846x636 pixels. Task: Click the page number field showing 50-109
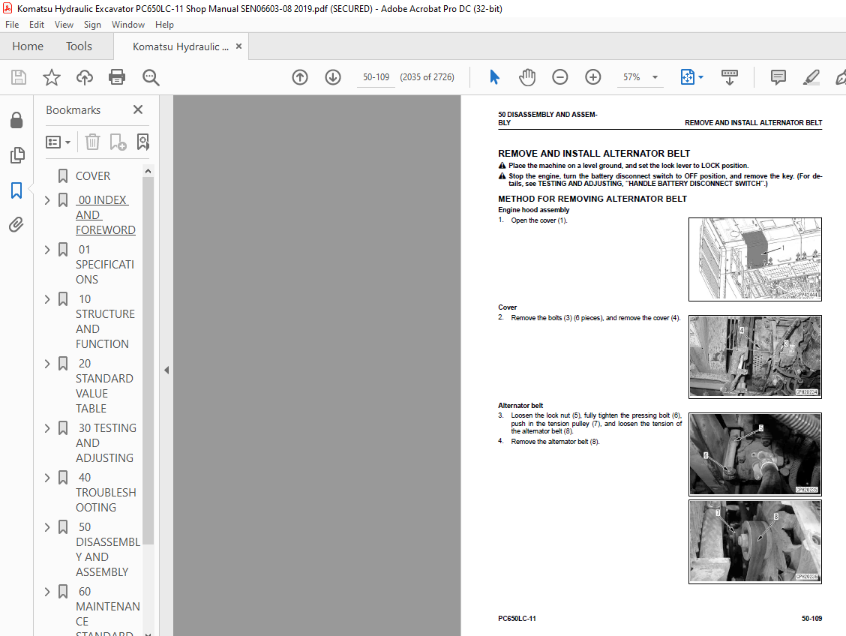[376, 77]
